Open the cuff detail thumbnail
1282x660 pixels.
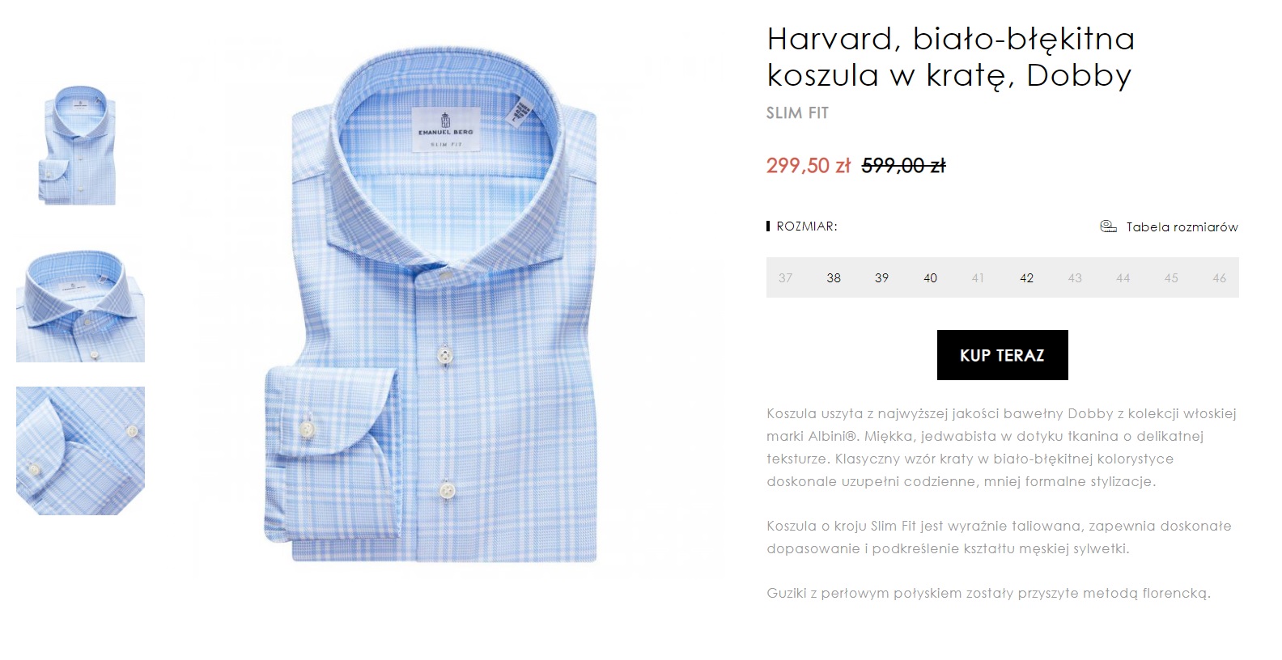(x=80, y=451)
